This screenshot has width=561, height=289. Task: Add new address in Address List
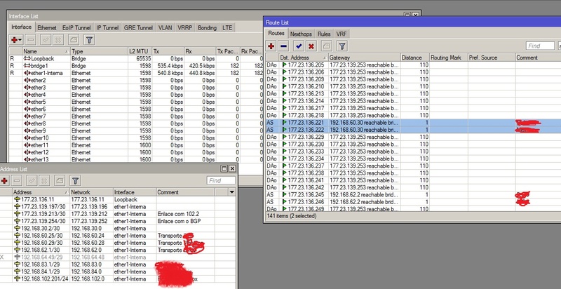pos(4,180)
